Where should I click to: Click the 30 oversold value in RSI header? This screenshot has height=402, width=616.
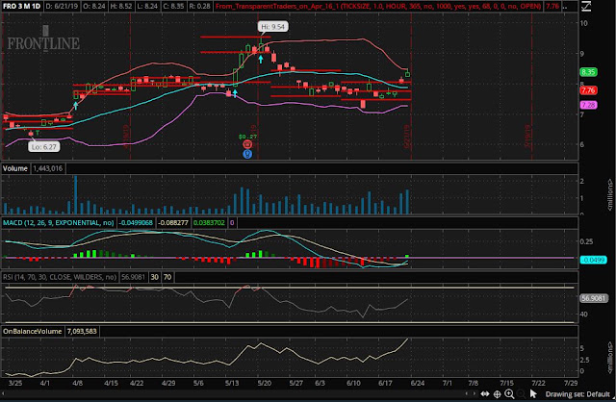click(x=155, y=277)
